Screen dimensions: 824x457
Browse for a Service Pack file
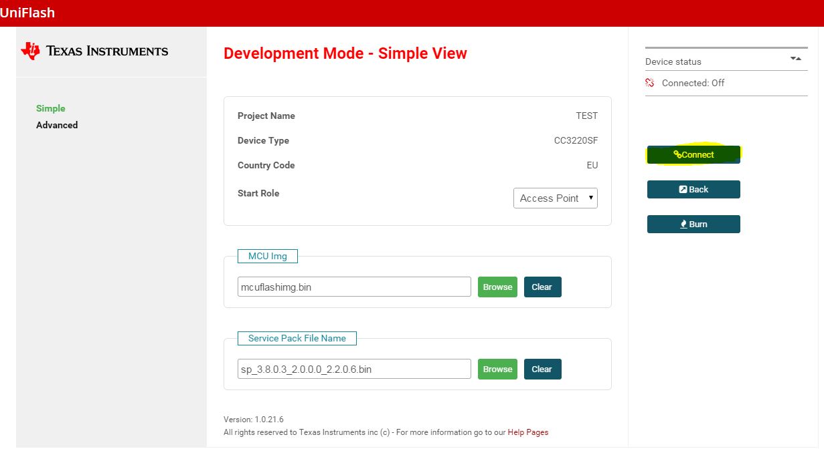click(x=497, y=369)
